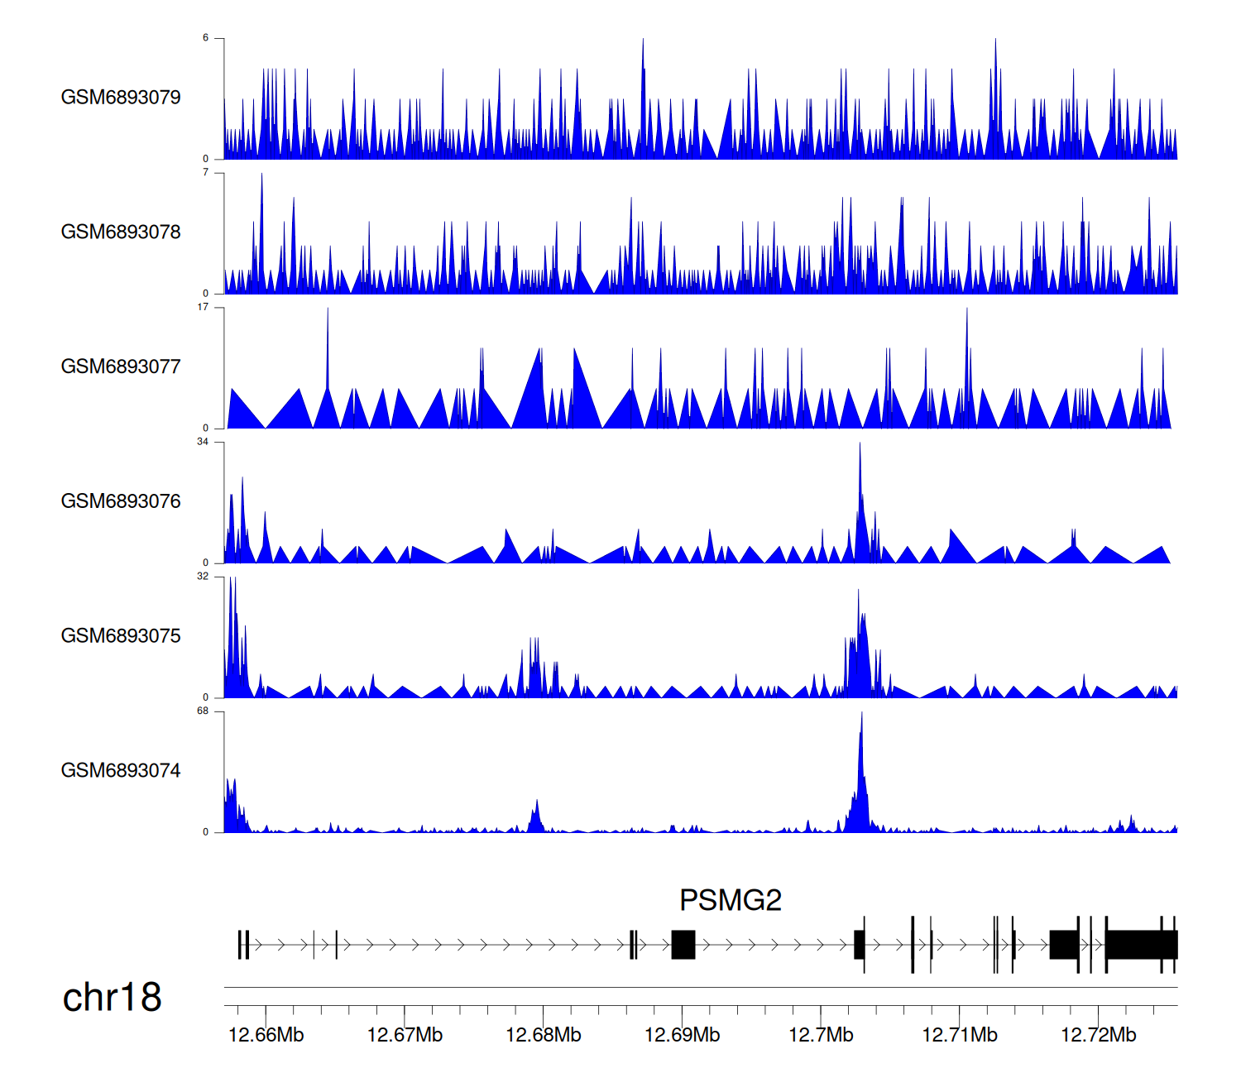Click the 12.68Mb axis tick label

(543, 1035)
